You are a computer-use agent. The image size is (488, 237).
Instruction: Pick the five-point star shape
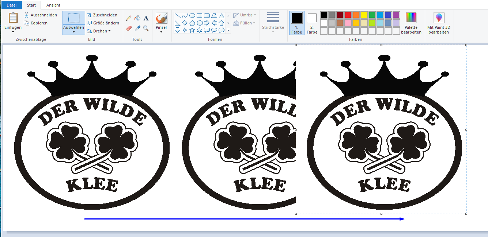coord(192,30)
